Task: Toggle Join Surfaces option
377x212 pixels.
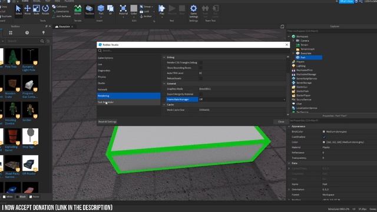Action: pos(62,16)
